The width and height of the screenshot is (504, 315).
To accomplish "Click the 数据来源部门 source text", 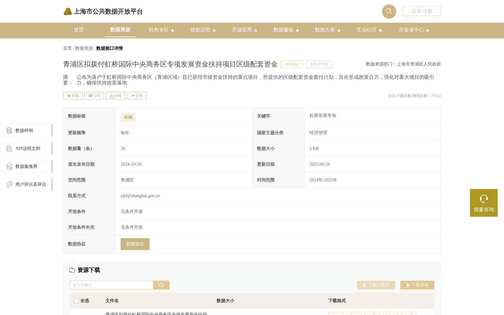I will (x=404, y=64).
